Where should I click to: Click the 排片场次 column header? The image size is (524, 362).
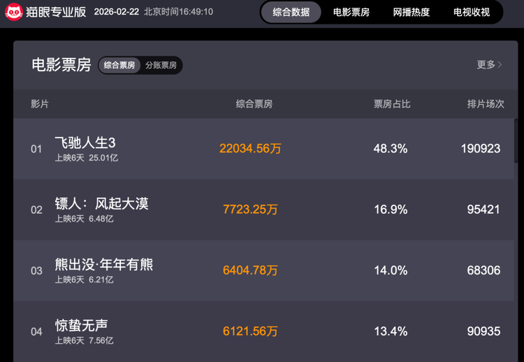point(485,104)
